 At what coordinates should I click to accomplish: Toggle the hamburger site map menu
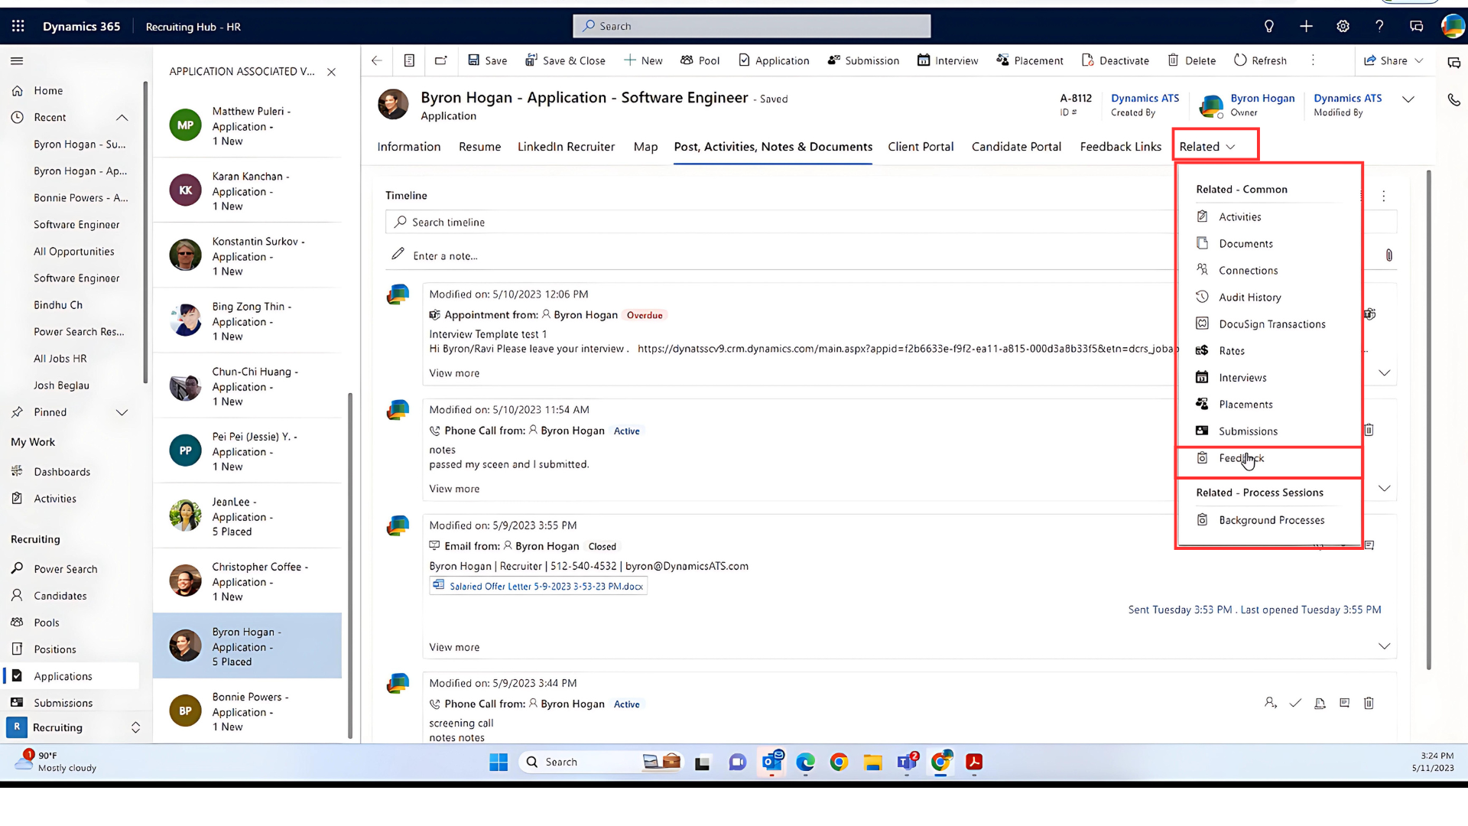[x=17, y=60]
